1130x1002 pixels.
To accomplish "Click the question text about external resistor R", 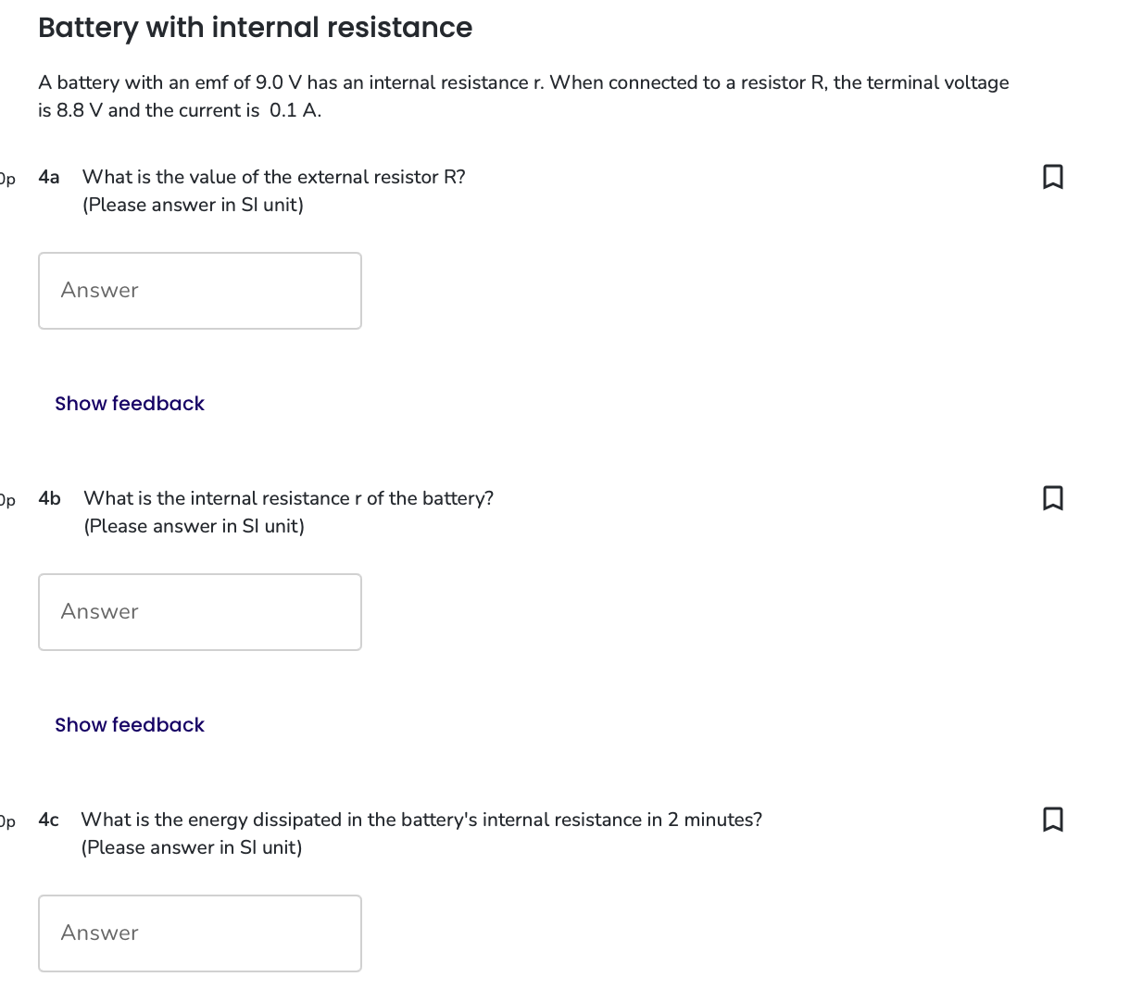I will point(274,177).
